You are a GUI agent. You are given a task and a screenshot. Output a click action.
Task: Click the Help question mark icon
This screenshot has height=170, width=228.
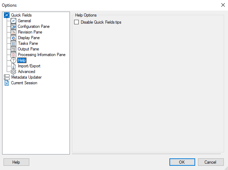coord(13,60)
